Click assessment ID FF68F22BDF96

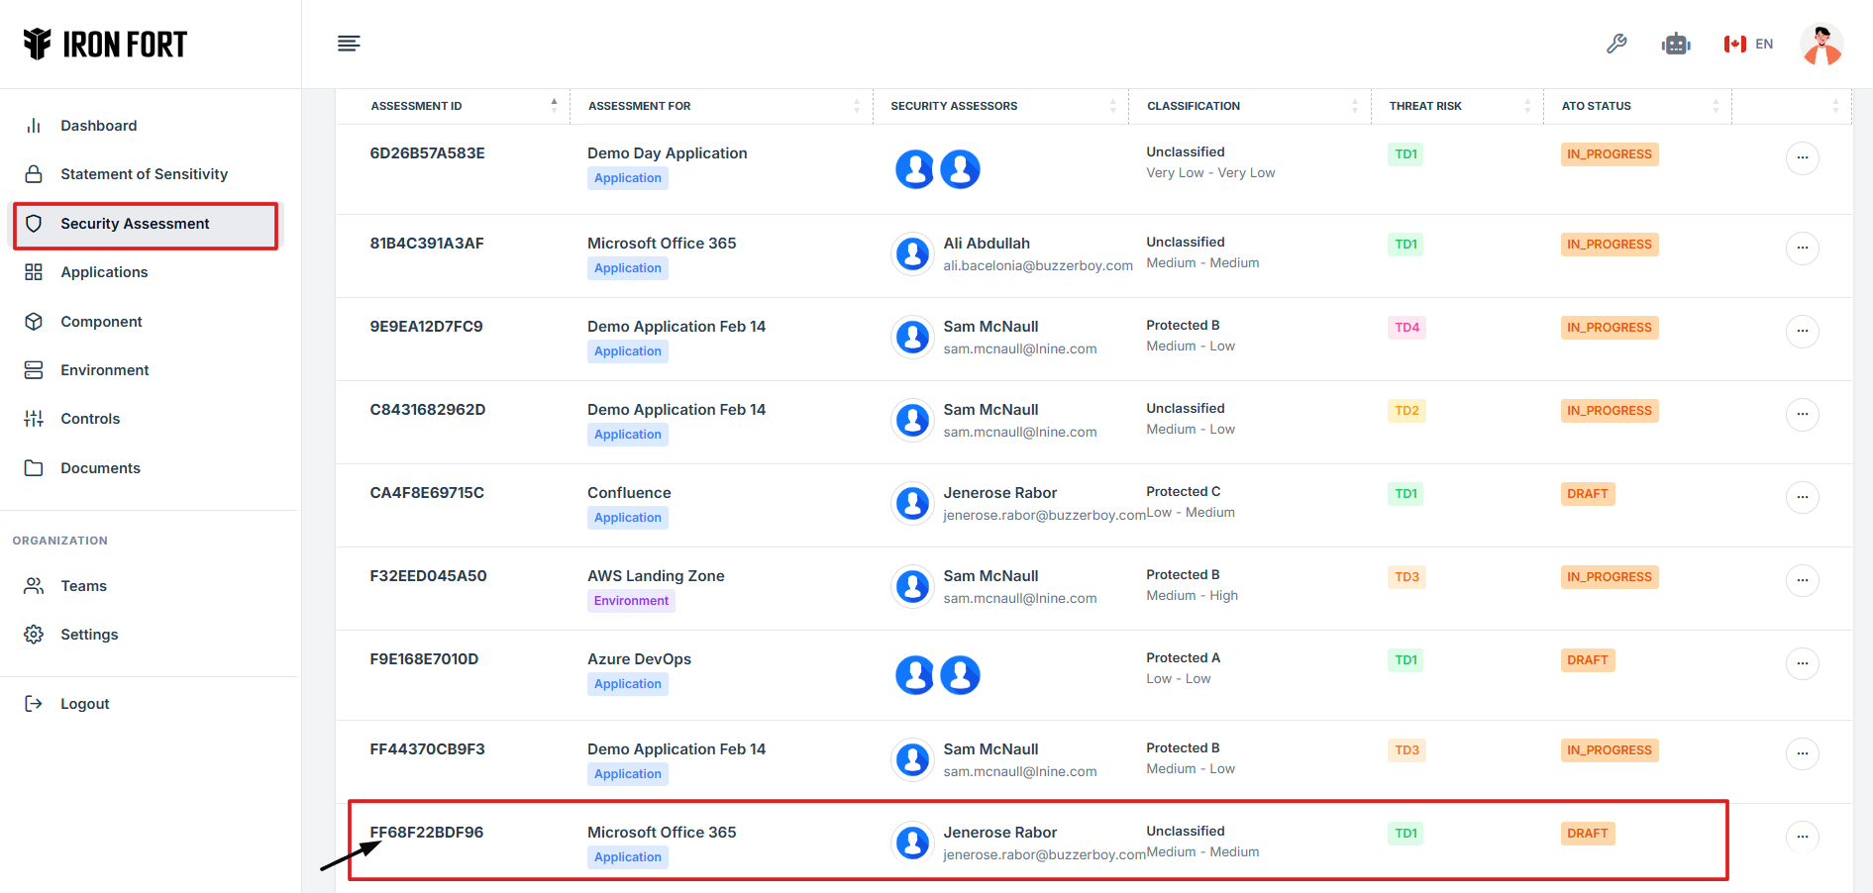tap(427, 833)
